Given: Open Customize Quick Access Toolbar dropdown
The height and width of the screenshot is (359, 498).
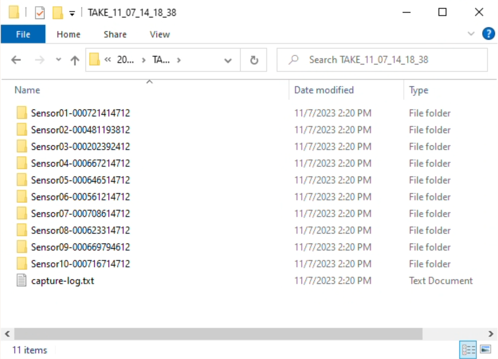Looking at the screenshot, I should 72,13.
